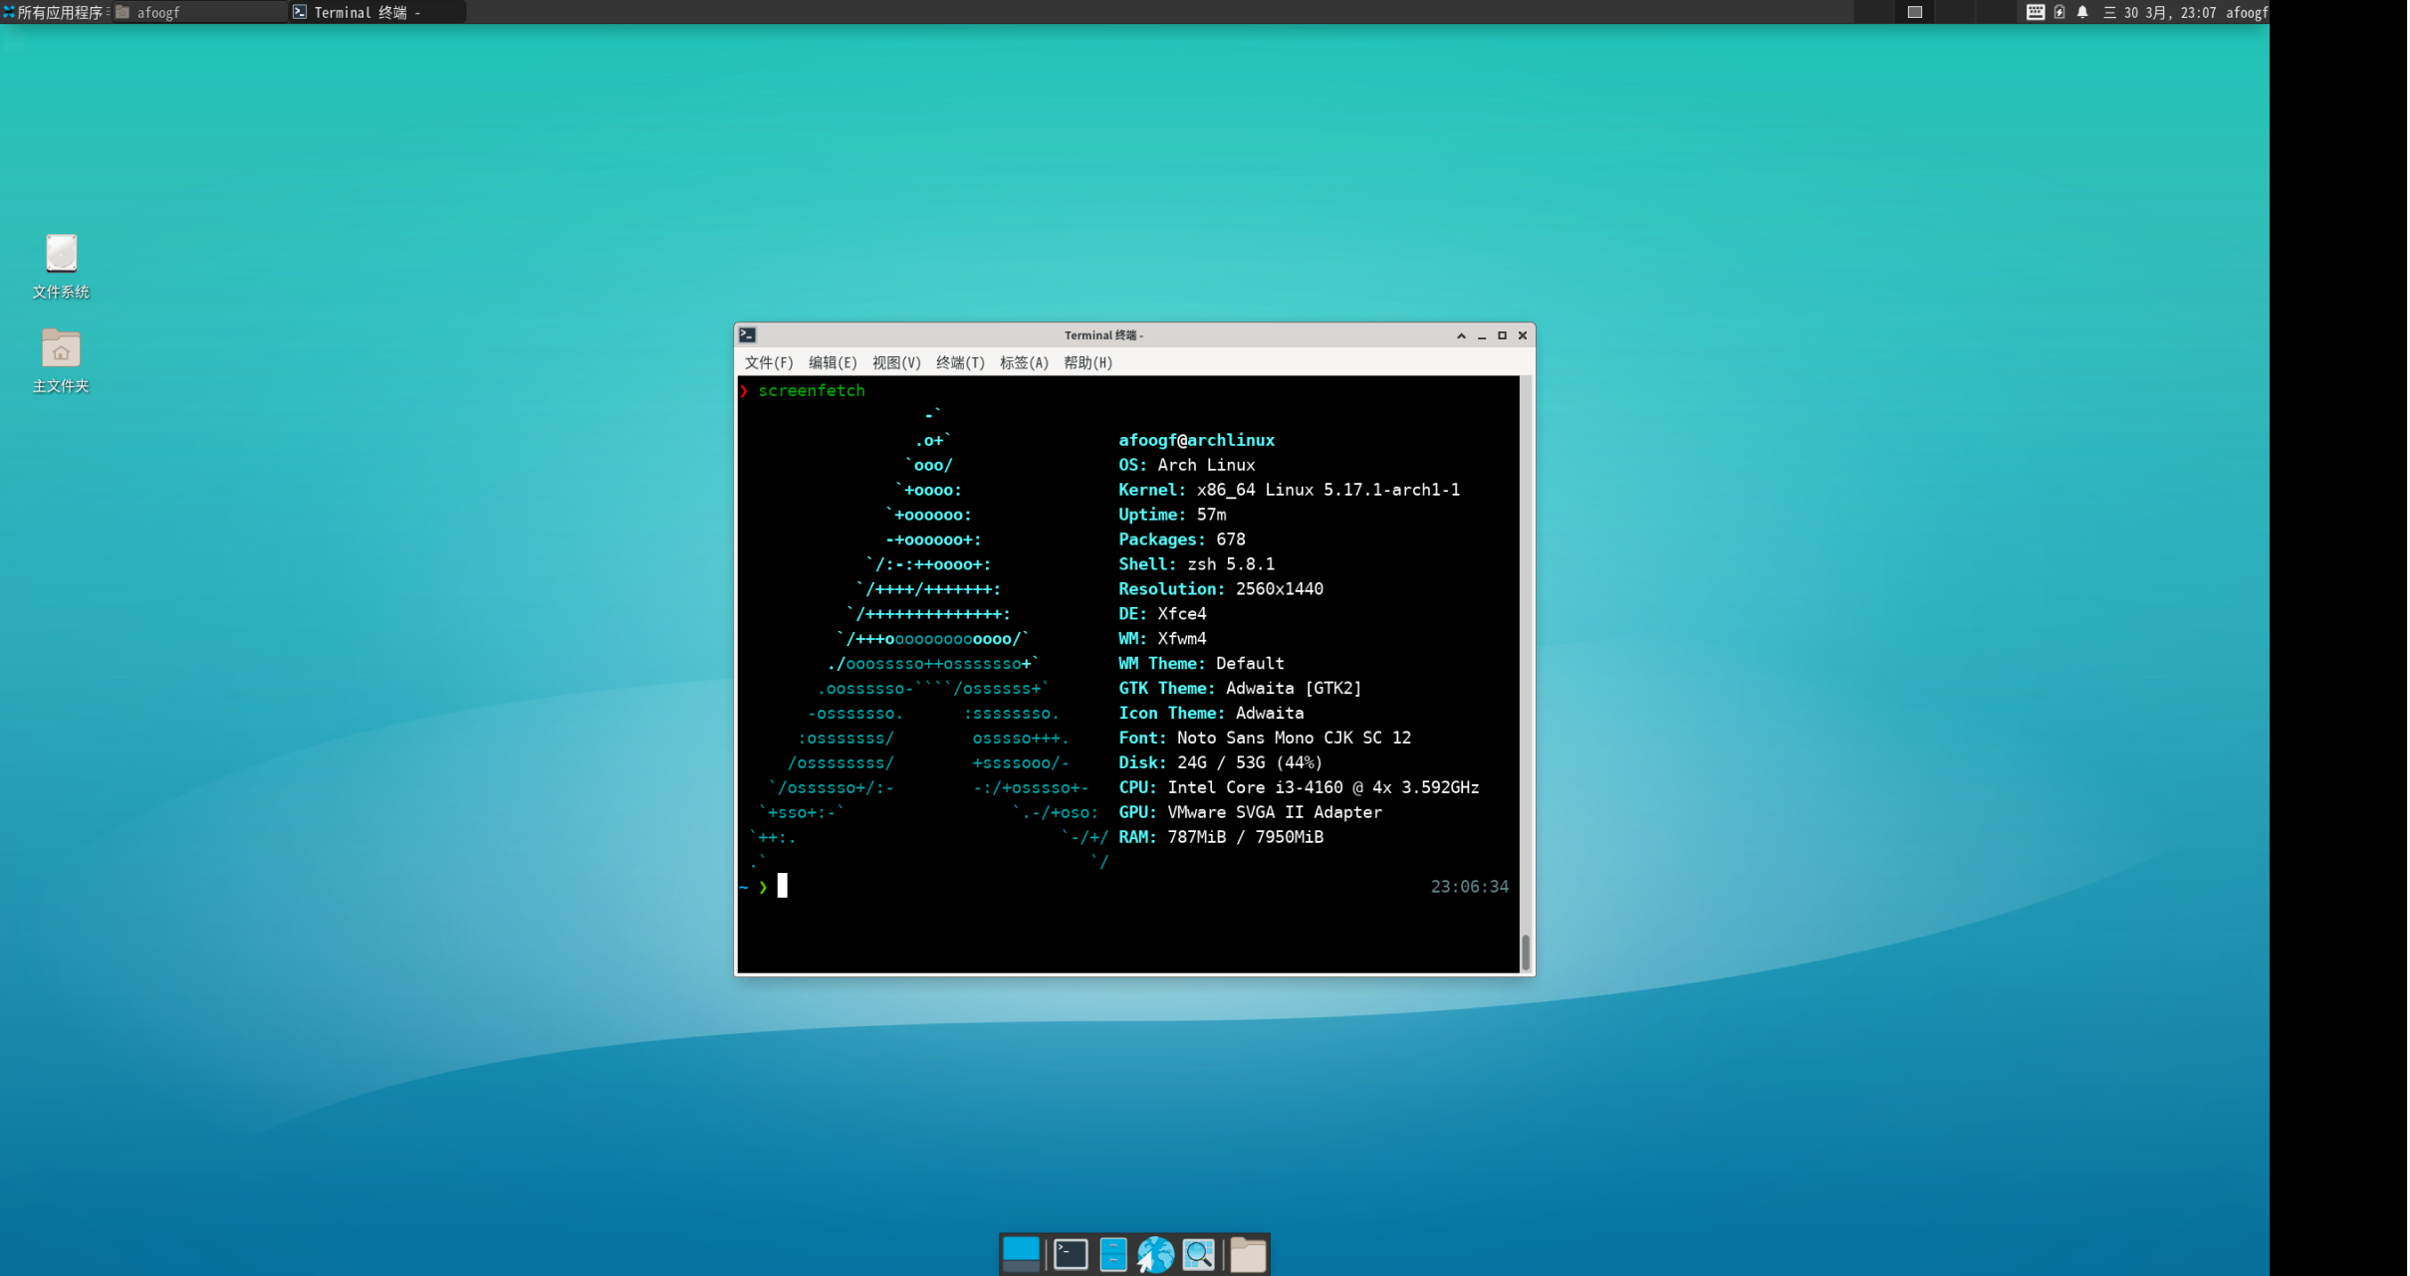Launch the file manager from the dock
This screenshot has width=2410, height=1276.
coord(1113,1254)
